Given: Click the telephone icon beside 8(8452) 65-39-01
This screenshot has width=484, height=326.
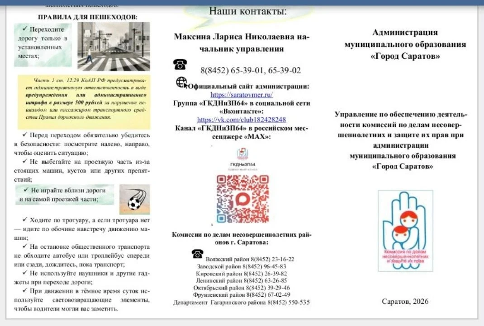Looking at the screenshot, I should [180, 64].
